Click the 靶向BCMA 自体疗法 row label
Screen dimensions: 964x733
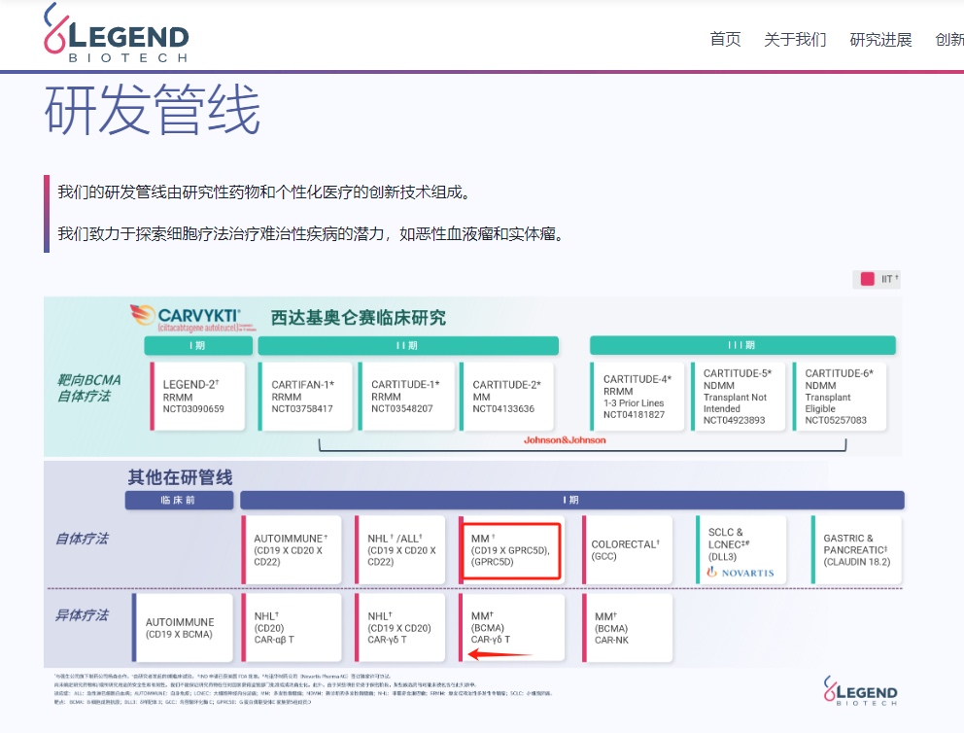pos(88,388)
